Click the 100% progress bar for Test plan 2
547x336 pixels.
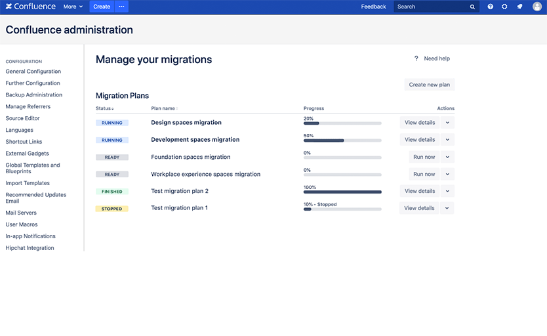click(x=342, y=192)
